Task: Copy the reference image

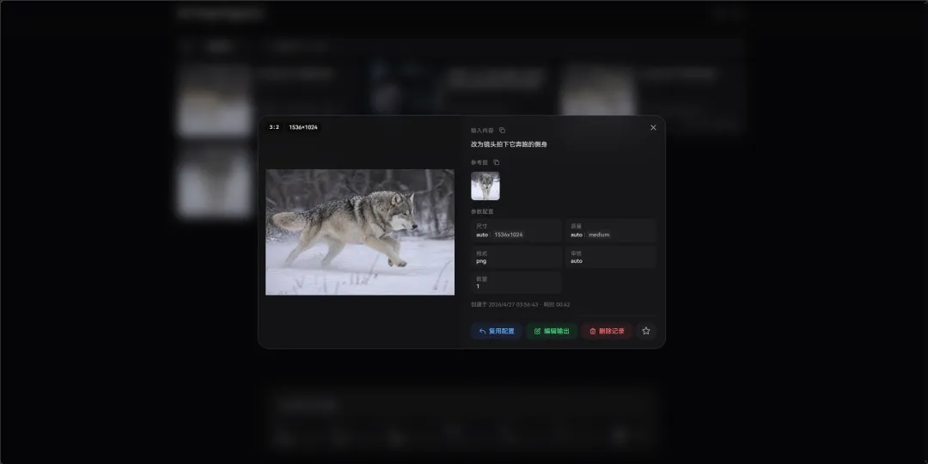Action: pyautogui.click(x=496, y=162)
